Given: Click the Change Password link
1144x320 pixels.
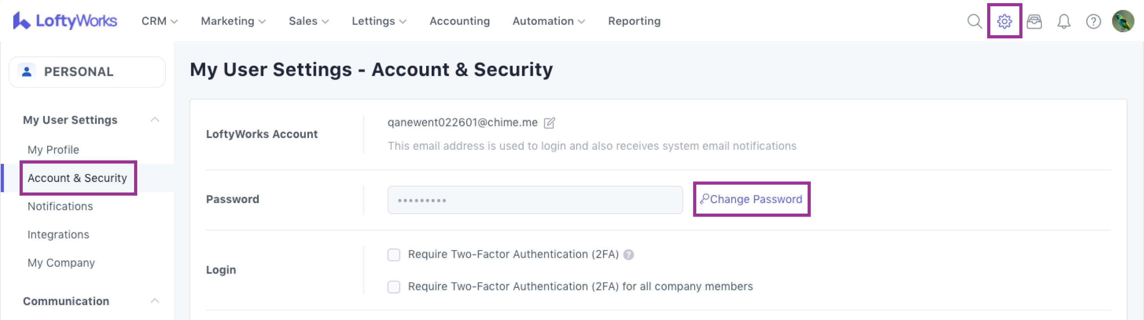Looking at the screenshot, I should pyautogui.click(x=752, y=200).
